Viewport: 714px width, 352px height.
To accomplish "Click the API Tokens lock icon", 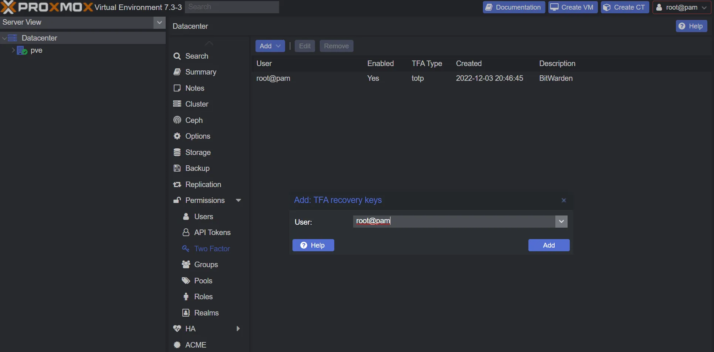I will 186,232.
